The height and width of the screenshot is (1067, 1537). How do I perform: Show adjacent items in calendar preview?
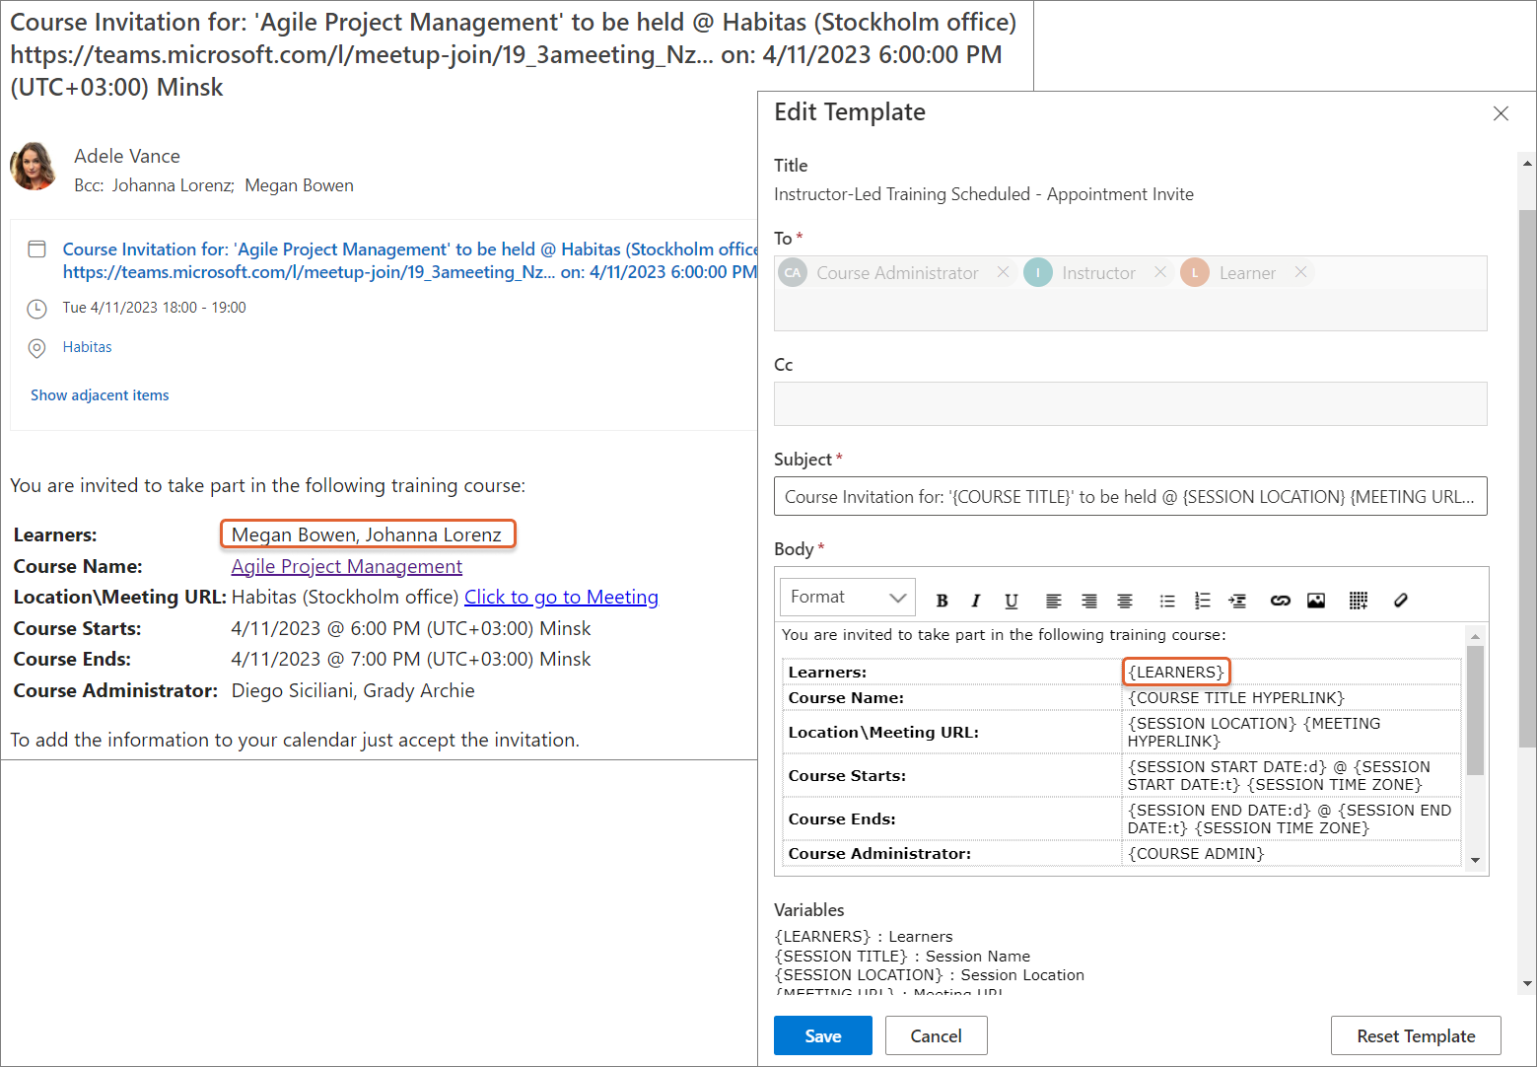tap(100, 395)
